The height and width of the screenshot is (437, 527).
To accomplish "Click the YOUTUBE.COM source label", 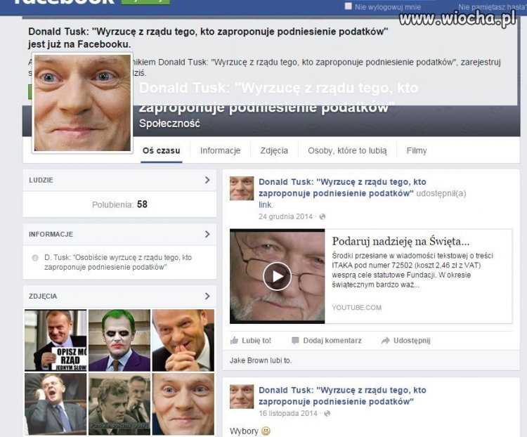I will tap(356, 308).
